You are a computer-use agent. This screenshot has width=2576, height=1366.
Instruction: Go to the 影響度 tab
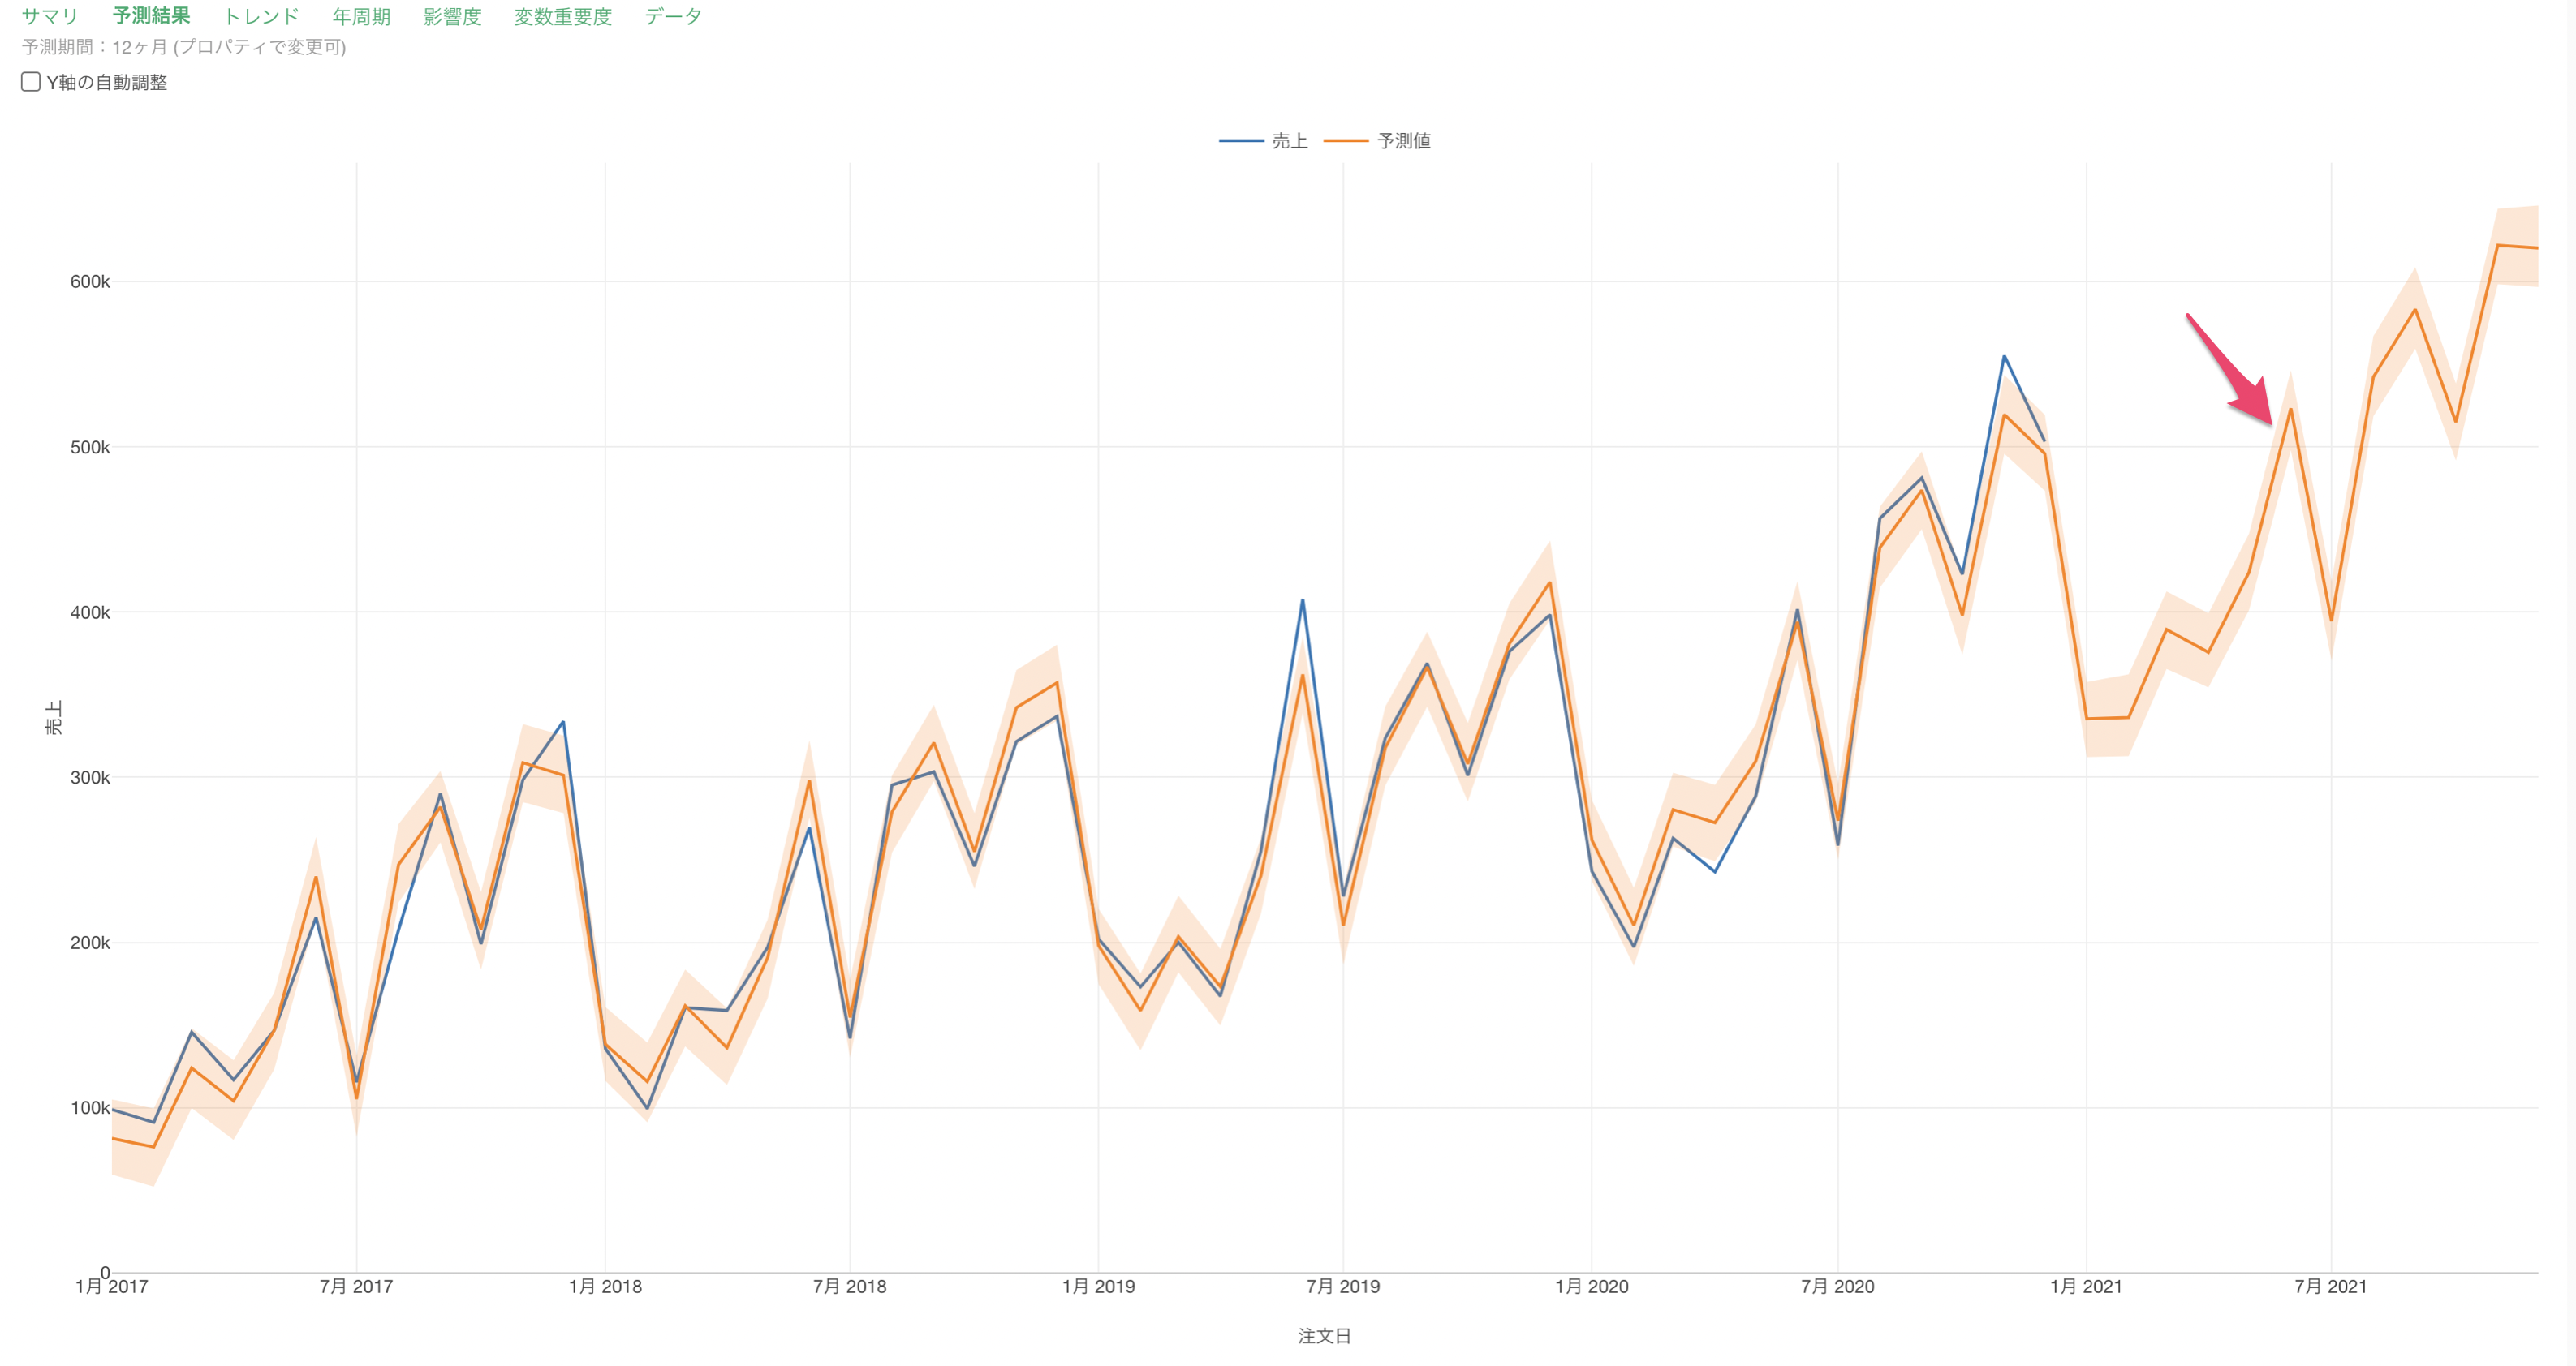452,16
